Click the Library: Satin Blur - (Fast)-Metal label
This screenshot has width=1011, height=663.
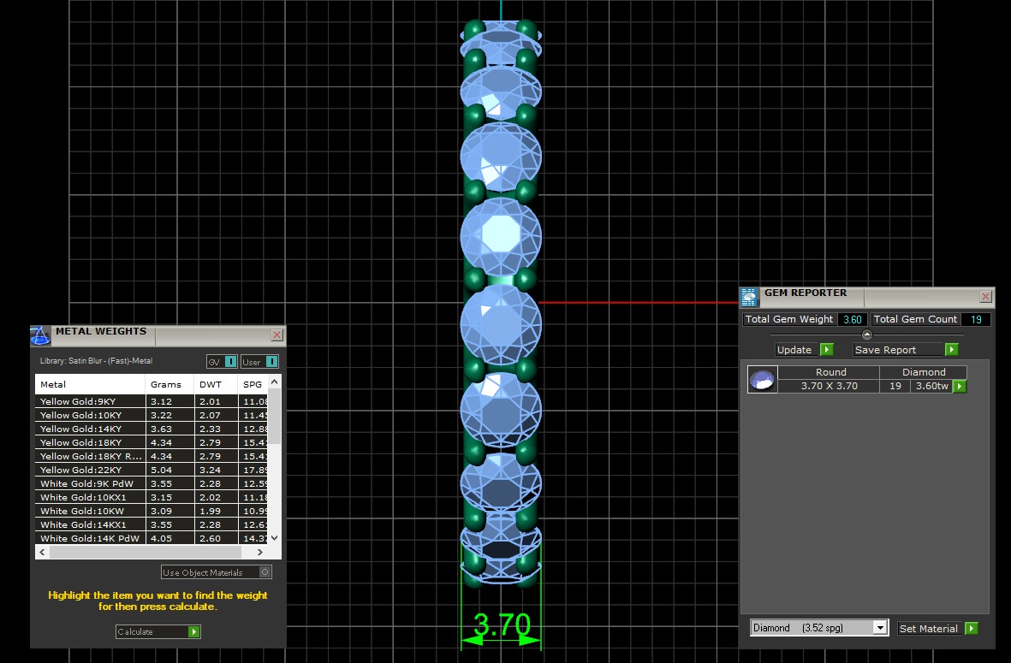click(96, 361)
